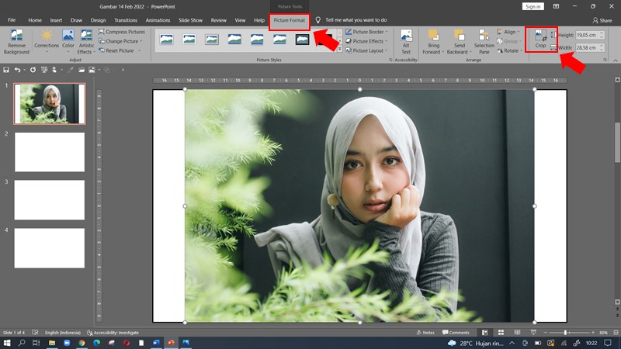Select the Crop tool

pos(540,39)
